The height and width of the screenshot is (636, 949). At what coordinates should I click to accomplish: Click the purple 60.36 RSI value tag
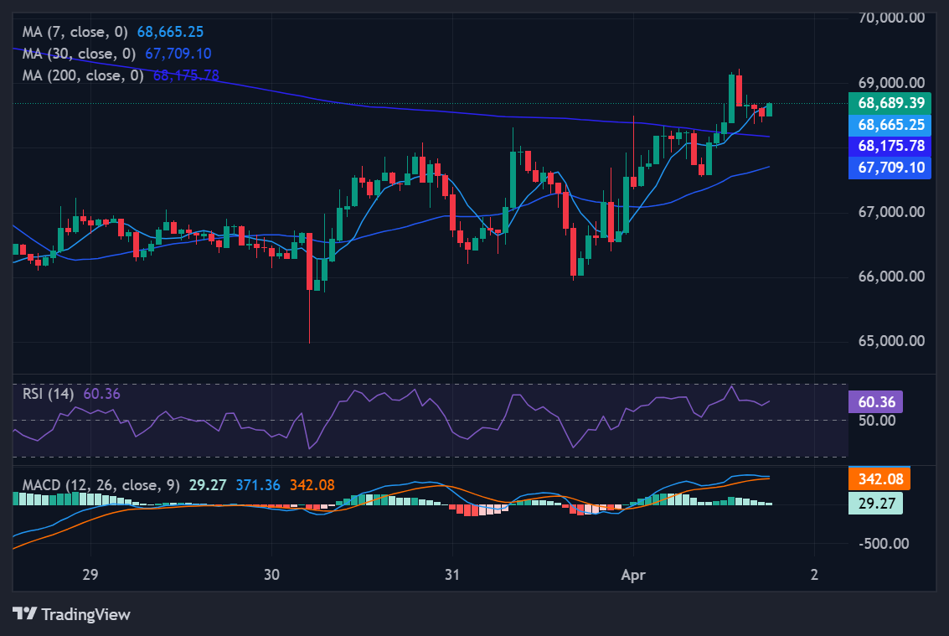click(877, 402)
